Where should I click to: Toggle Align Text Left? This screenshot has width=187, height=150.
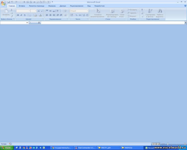47,15
